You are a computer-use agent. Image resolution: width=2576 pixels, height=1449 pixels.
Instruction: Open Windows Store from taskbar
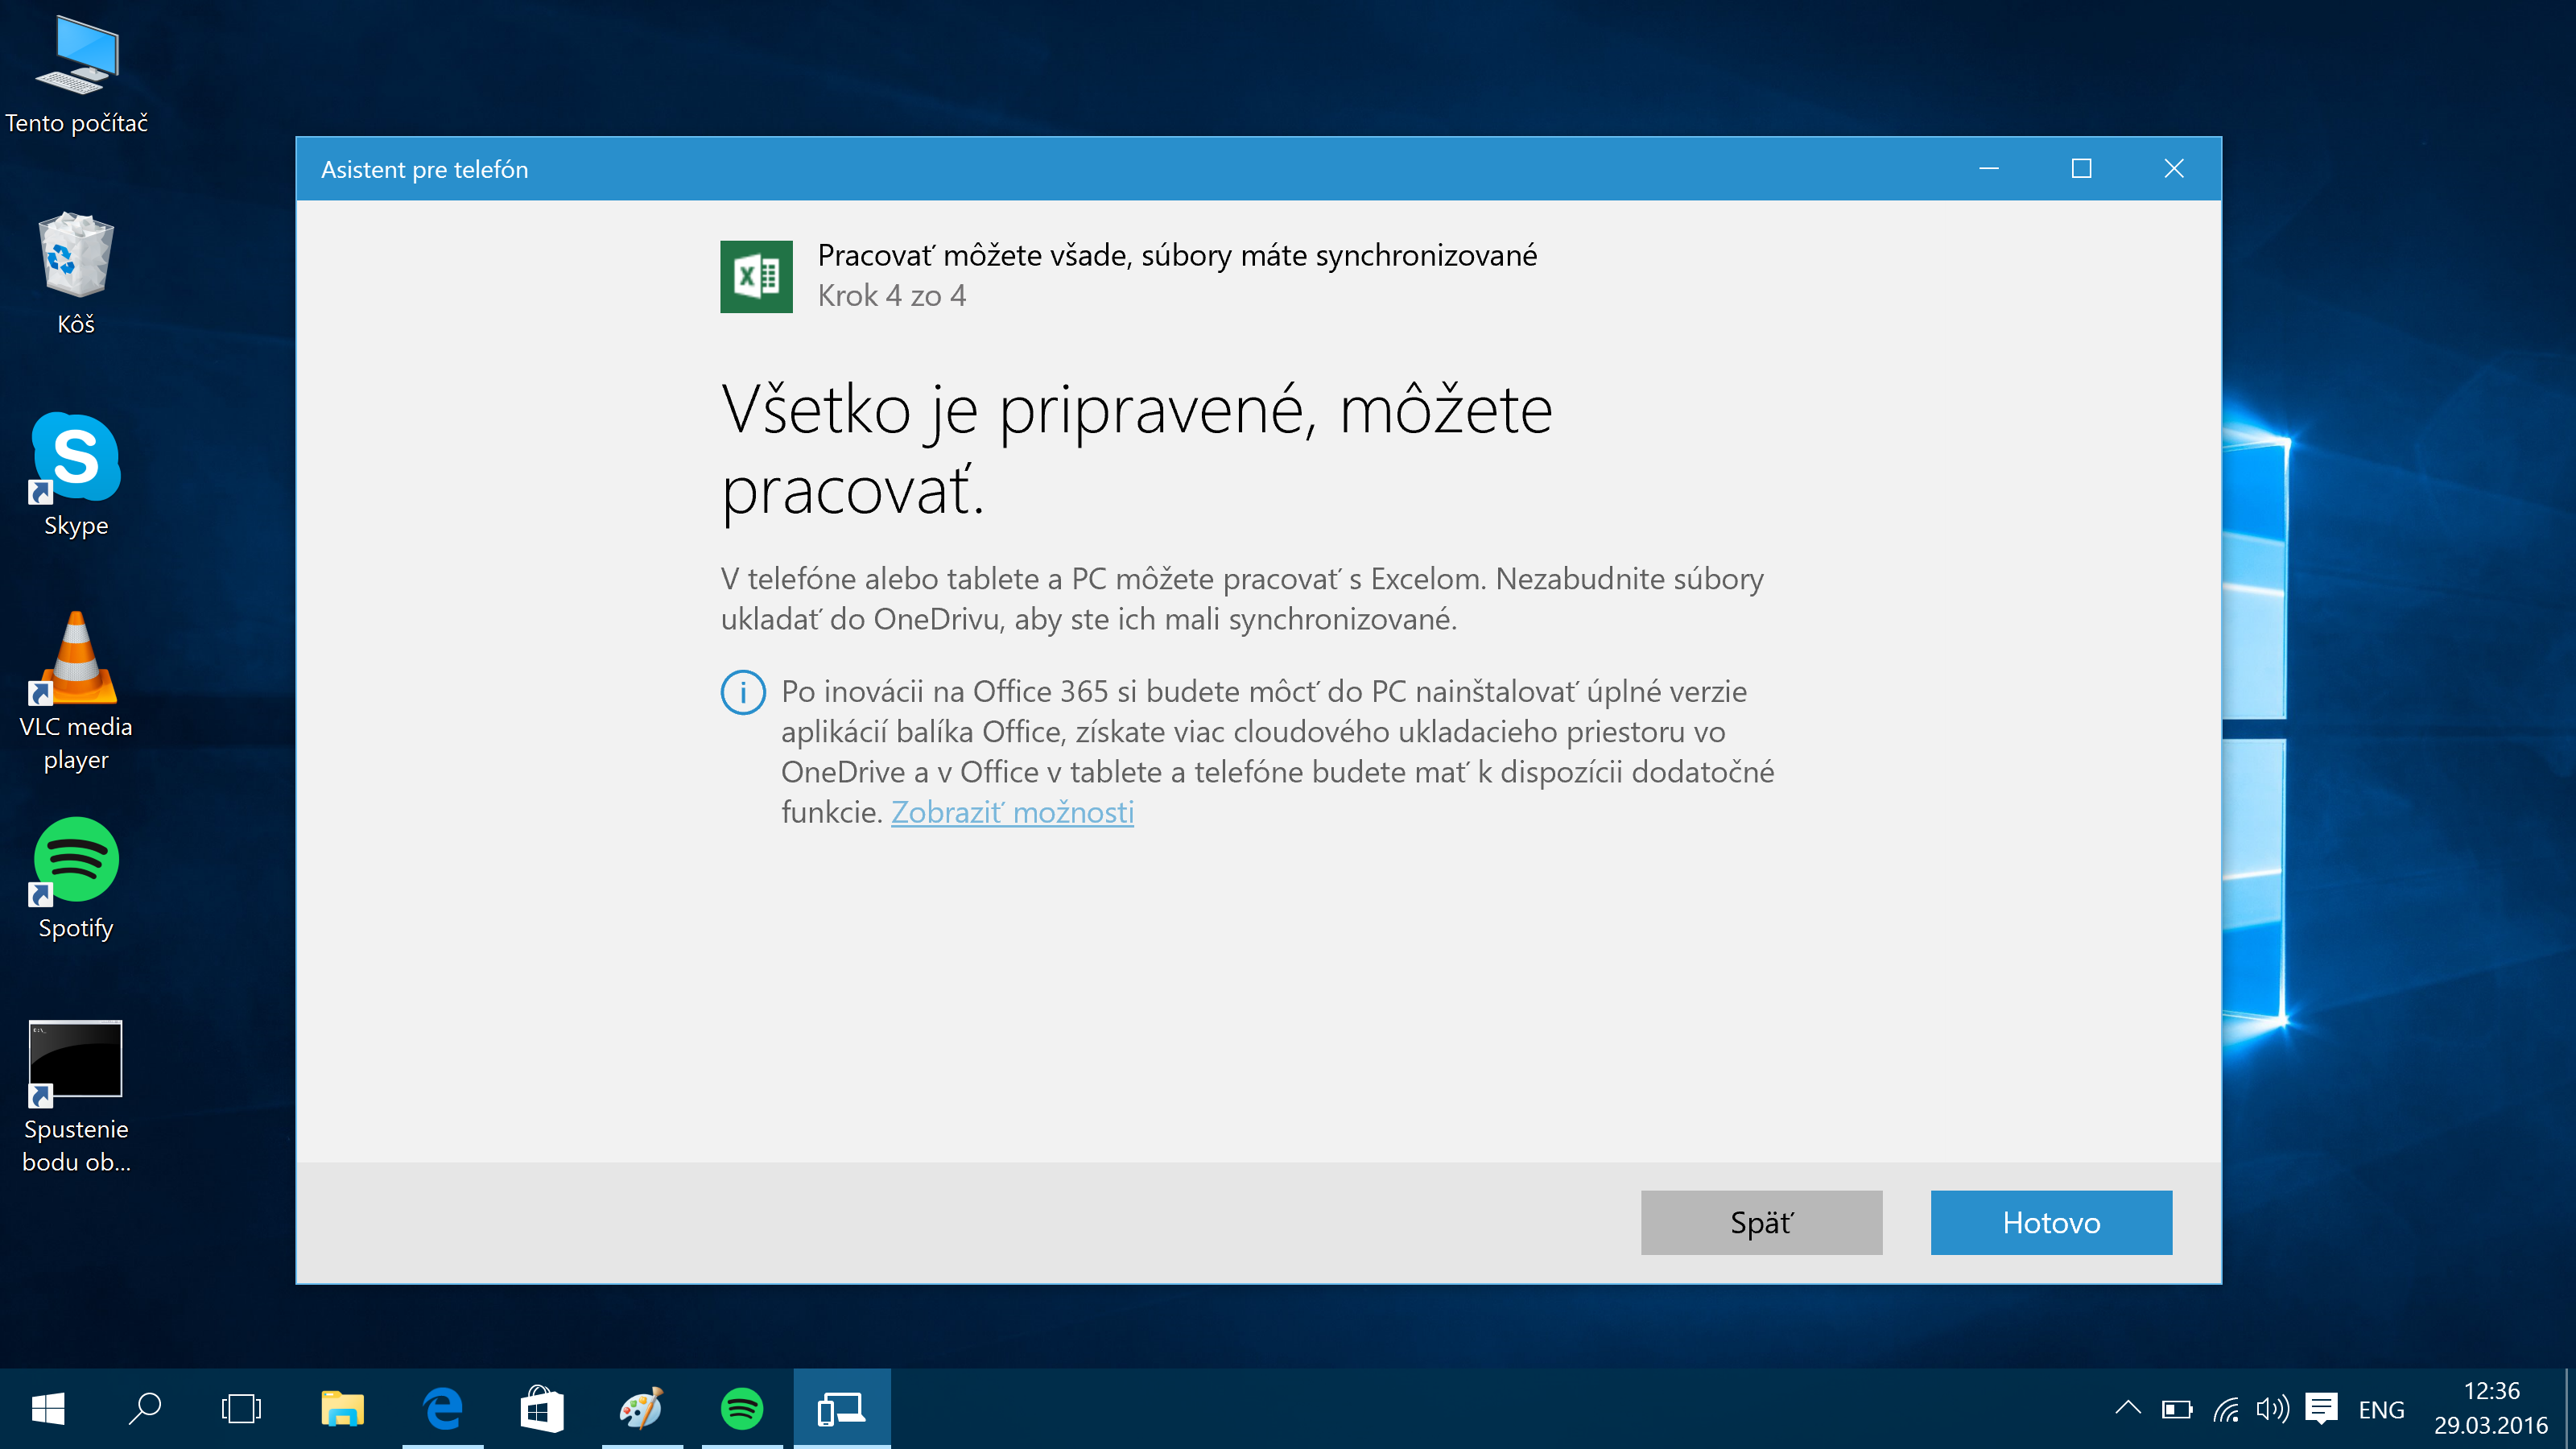pos(542,1409)
